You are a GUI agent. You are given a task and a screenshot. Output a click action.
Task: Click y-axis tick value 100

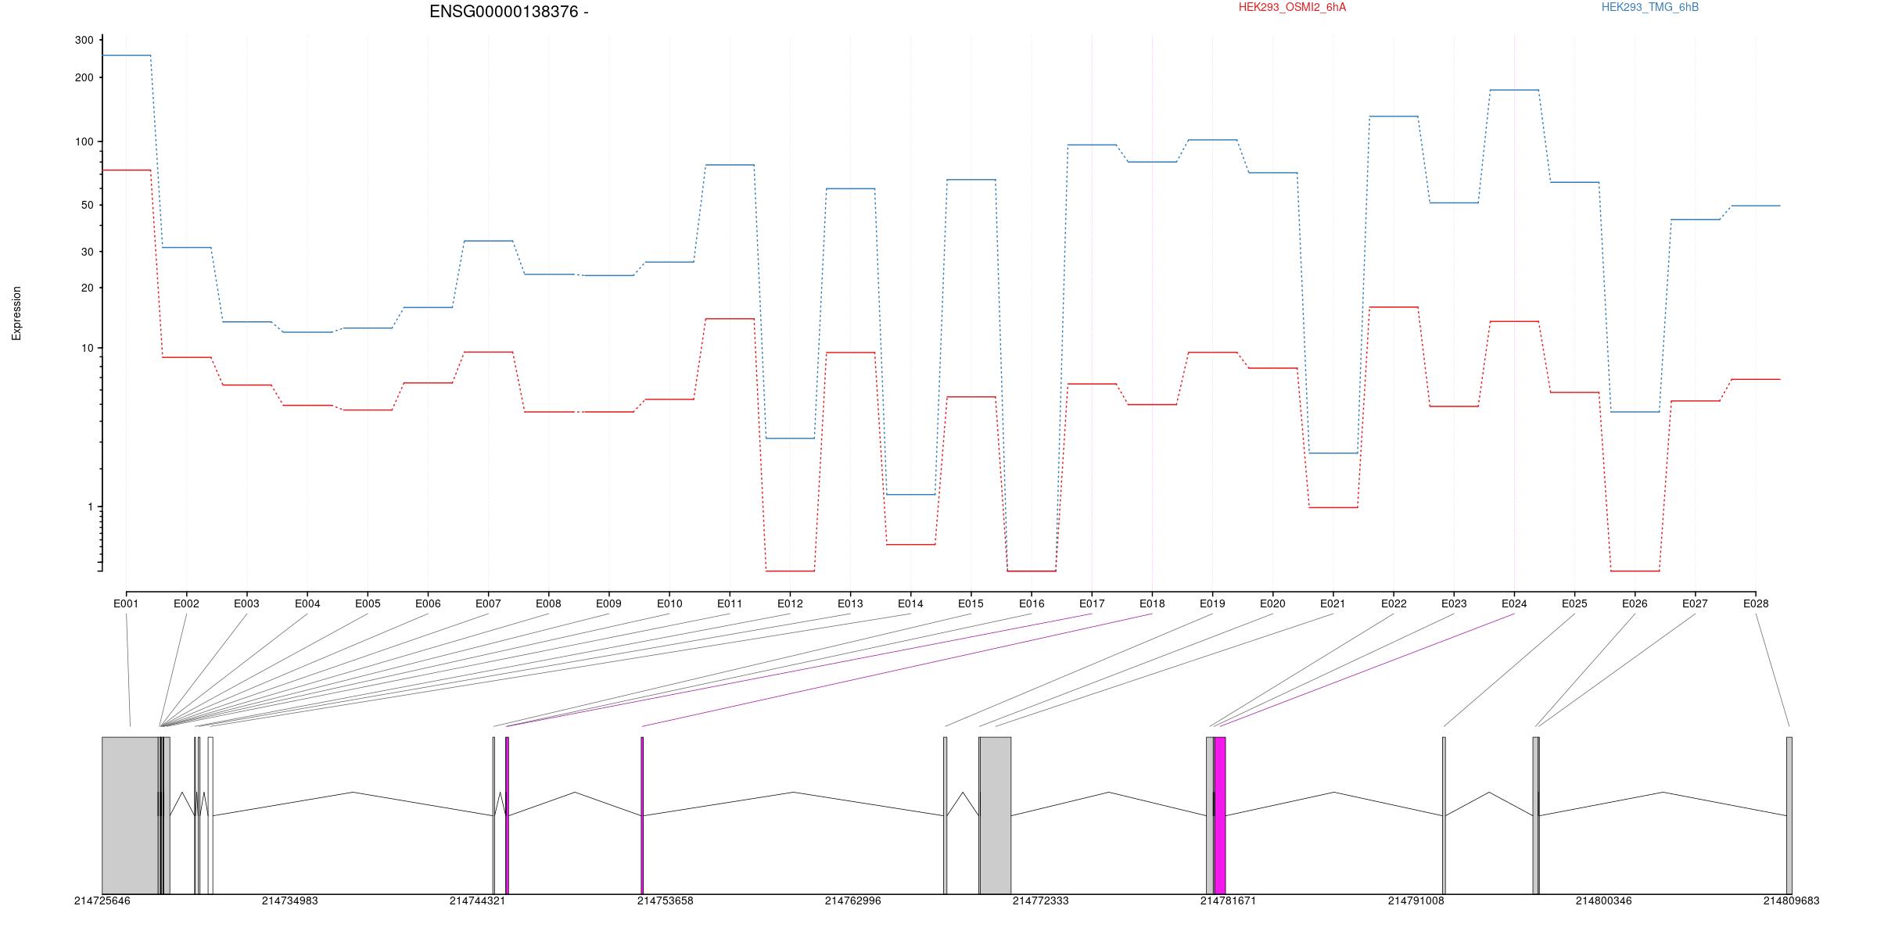(84, 141)
